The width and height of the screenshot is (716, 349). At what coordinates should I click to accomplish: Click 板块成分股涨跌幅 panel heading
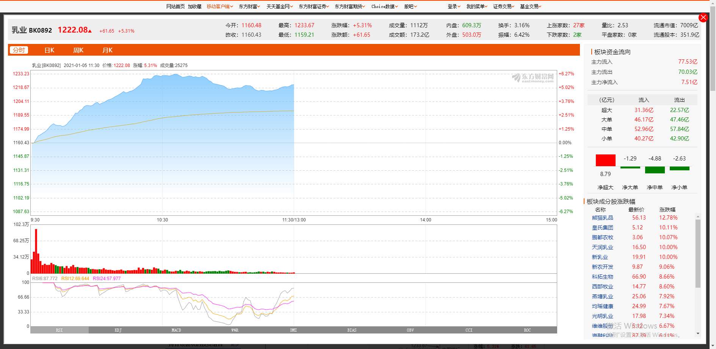611,201
